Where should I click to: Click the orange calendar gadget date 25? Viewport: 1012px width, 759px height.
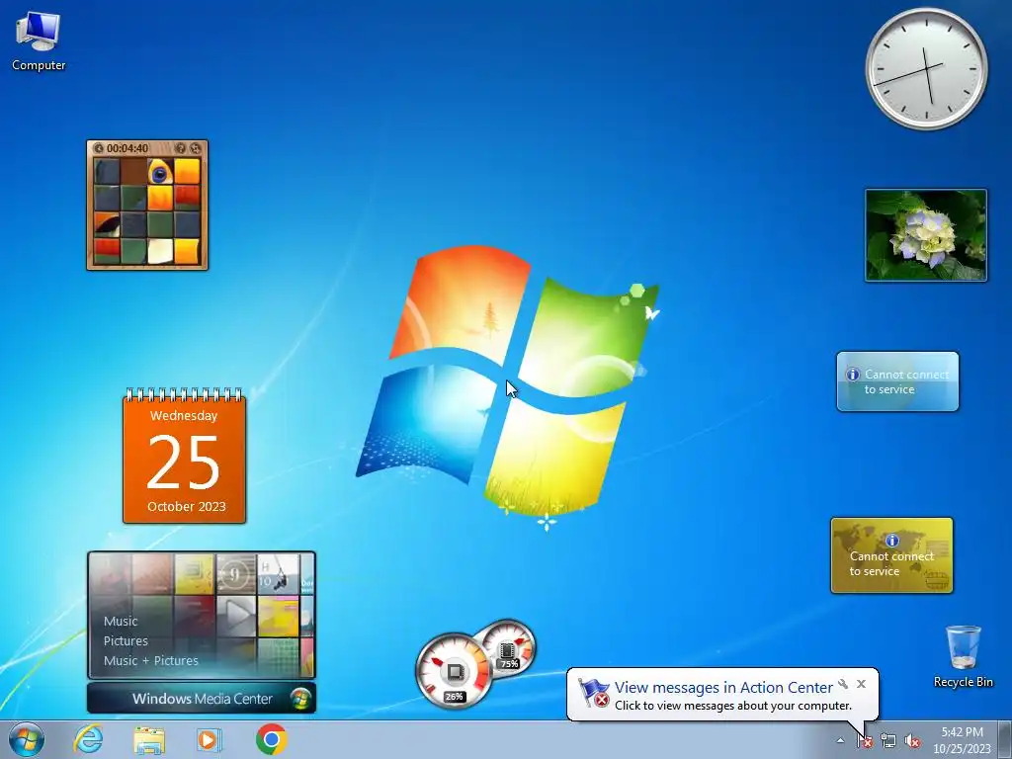coord(184,463)
